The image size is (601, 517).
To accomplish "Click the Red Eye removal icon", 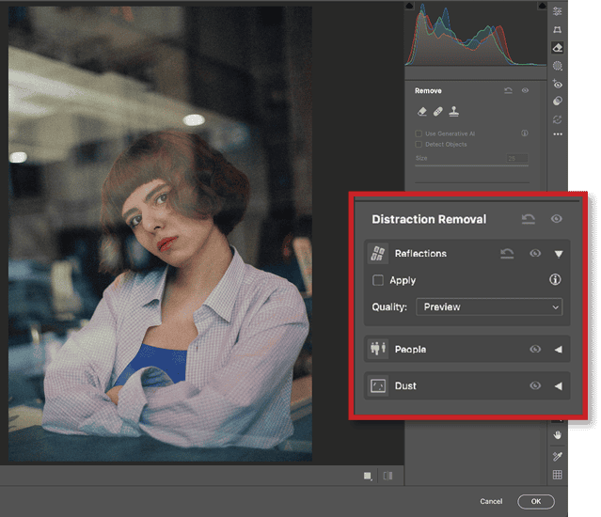I will coord(558,84).
